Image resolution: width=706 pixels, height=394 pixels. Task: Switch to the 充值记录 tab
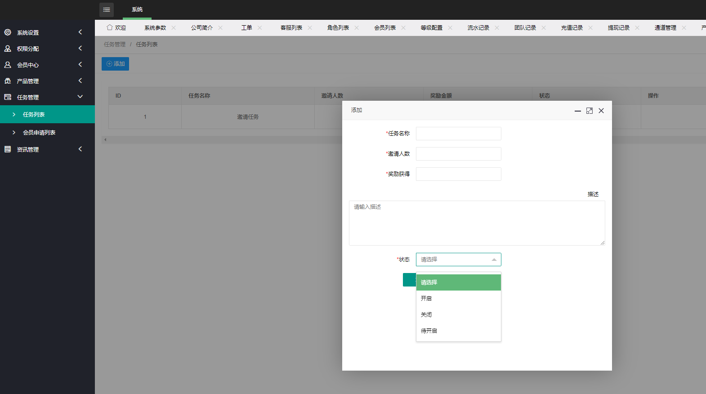(572, 28)
